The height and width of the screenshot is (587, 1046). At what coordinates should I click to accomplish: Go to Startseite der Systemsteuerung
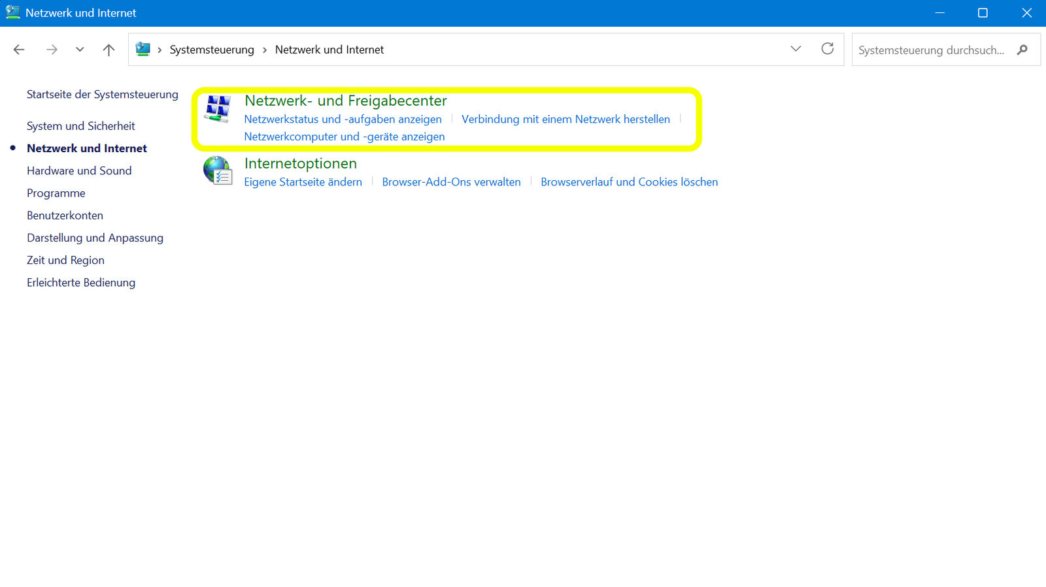click(x=102, y=94)
